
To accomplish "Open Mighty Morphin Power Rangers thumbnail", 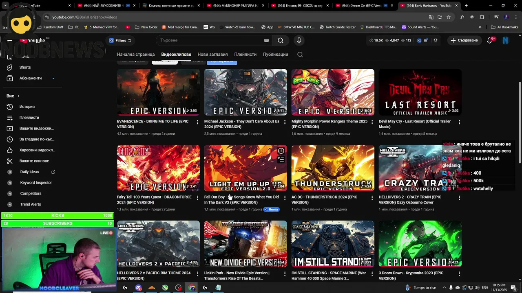I will pyautogui.click(x=333, y=92).
